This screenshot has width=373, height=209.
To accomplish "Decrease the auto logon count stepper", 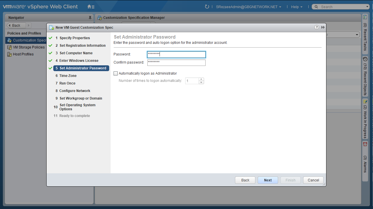I will pos(201,82).
